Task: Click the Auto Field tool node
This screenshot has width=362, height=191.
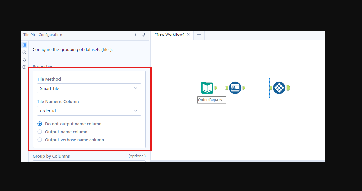Action: coord(235,88)
